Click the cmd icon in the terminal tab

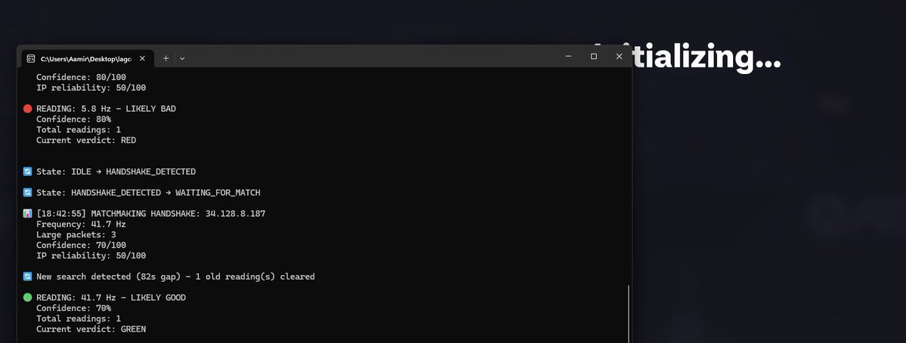pyautogui.click(x=31, y=59)
